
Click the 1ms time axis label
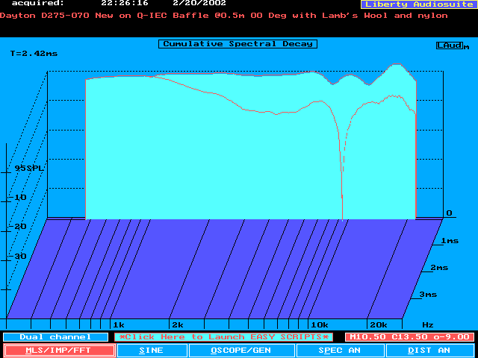click(x=450, y=241)
